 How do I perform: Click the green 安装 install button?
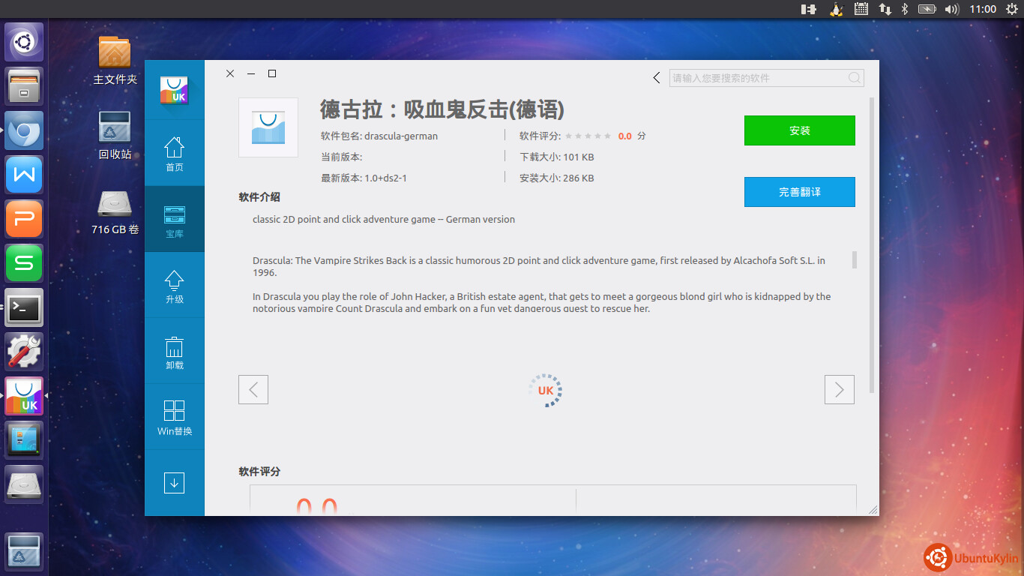point(799,130)
